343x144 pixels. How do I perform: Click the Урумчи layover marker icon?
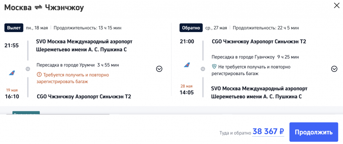click(x=28, y=69)
